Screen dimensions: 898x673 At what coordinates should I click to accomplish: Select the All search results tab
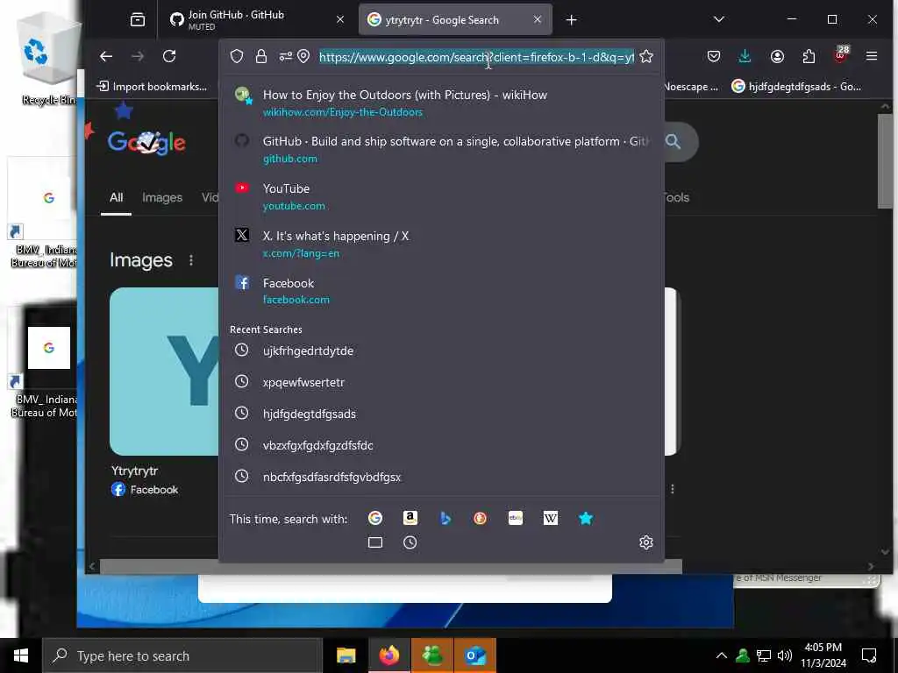pyautogui.click(x=117, y=198)
